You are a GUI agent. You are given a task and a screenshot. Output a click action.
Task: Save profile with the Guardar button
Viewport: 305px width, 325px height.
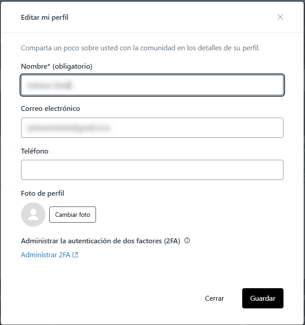(263, 299)
